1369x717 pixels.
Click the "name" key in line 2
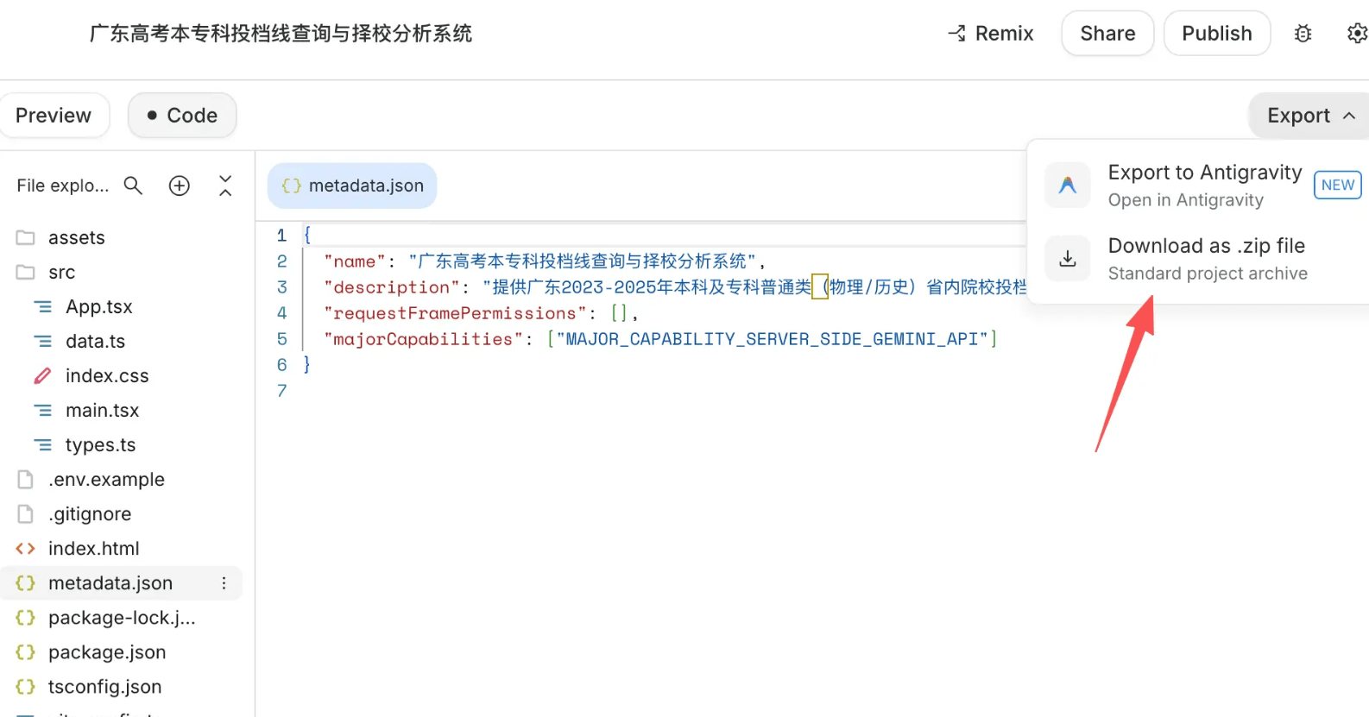tap(354, 261)
